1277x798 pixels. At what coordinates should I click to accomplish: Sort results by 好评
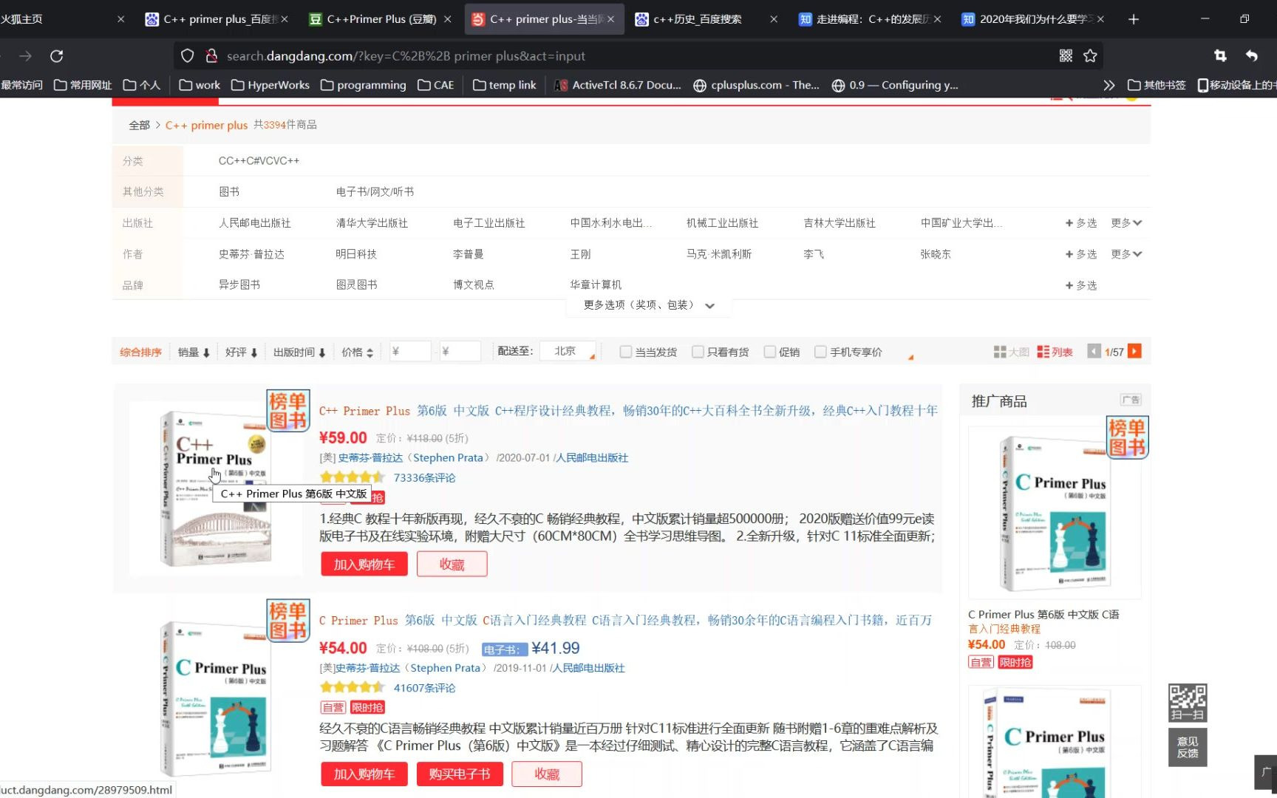click(241, 352)
